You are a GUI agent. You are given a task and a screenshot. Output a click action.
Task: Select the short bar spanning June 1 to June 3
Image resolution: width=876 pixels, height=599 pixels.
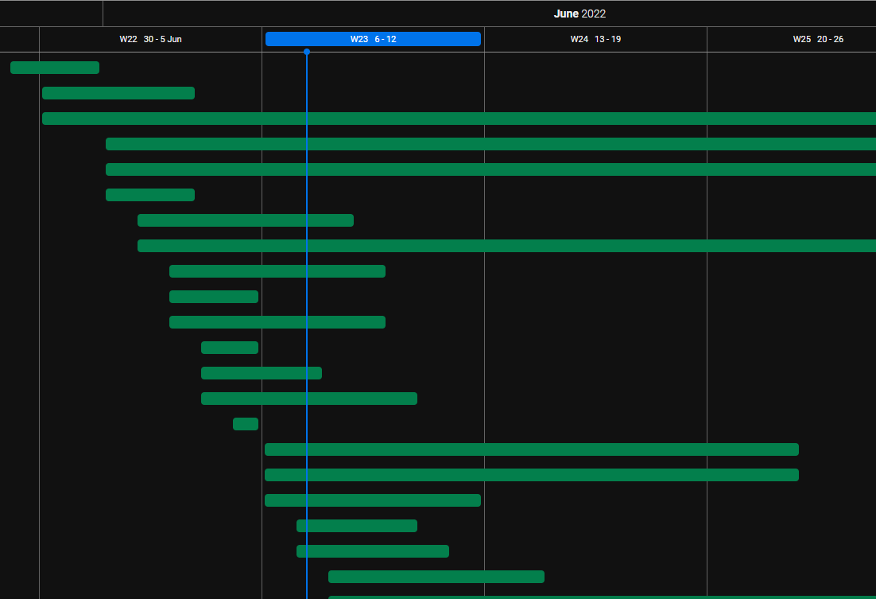[x=150, y=195]
